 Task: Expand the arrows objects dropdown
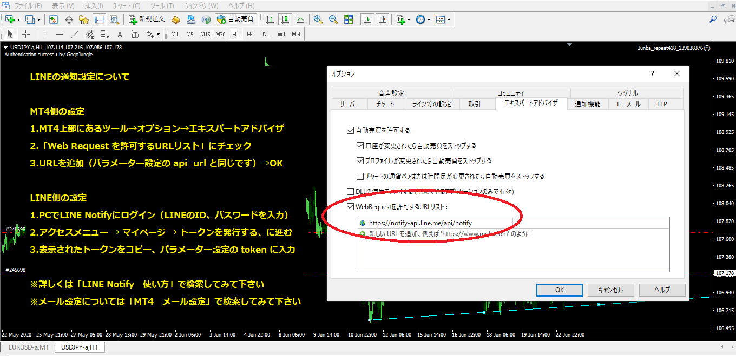pyautogui.click(x=158, y=34)
